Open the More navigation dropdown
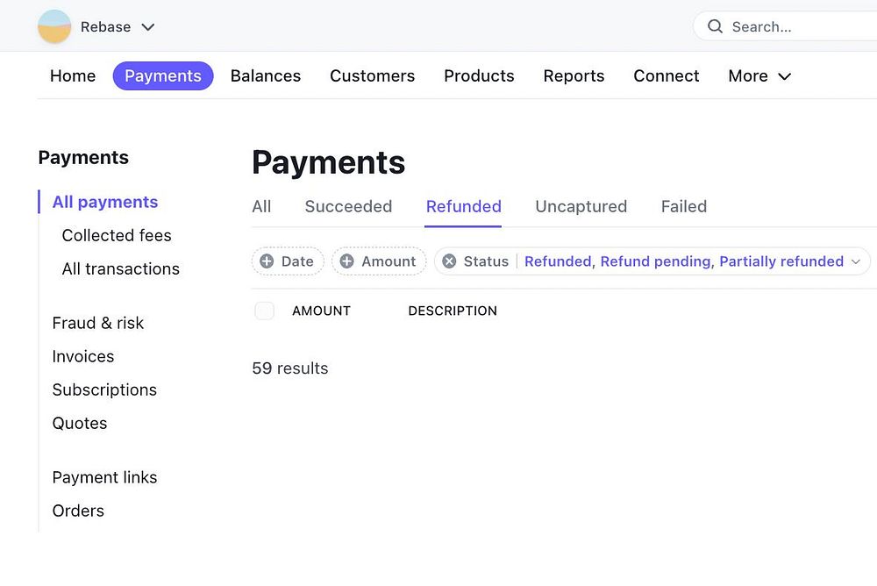The image size is (877, 586). [x=759, y=76]
